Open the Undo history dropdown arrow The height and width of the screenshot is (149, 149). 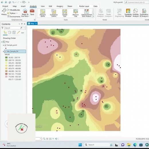point(16,2)
